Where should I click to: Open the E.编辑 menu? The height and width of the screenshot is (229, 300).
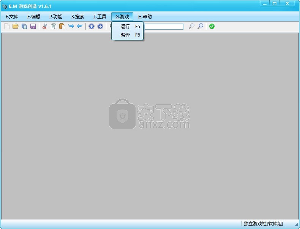pyautogui.click(x=34, y=17)
